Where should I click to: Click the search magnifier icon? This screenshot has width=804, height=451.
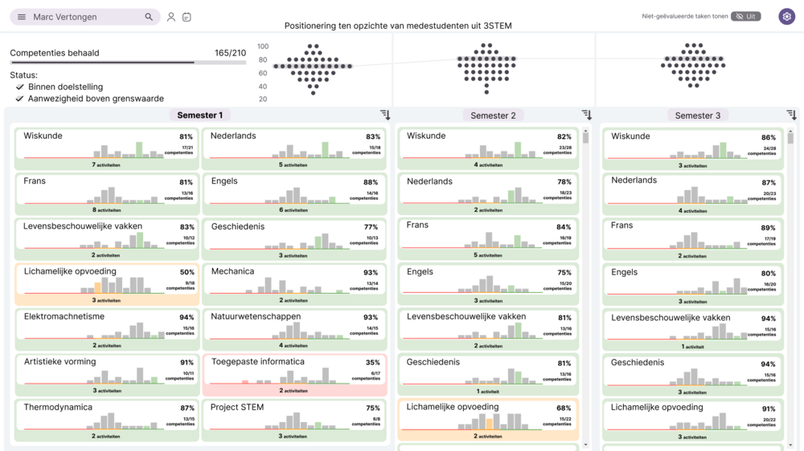(x=149, y=17)
